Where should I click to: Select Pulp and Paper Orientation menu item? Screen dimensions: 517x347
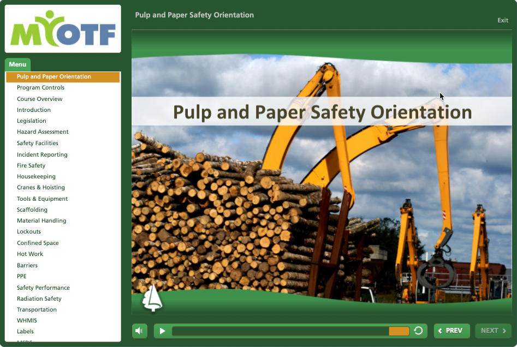(63, 76)
